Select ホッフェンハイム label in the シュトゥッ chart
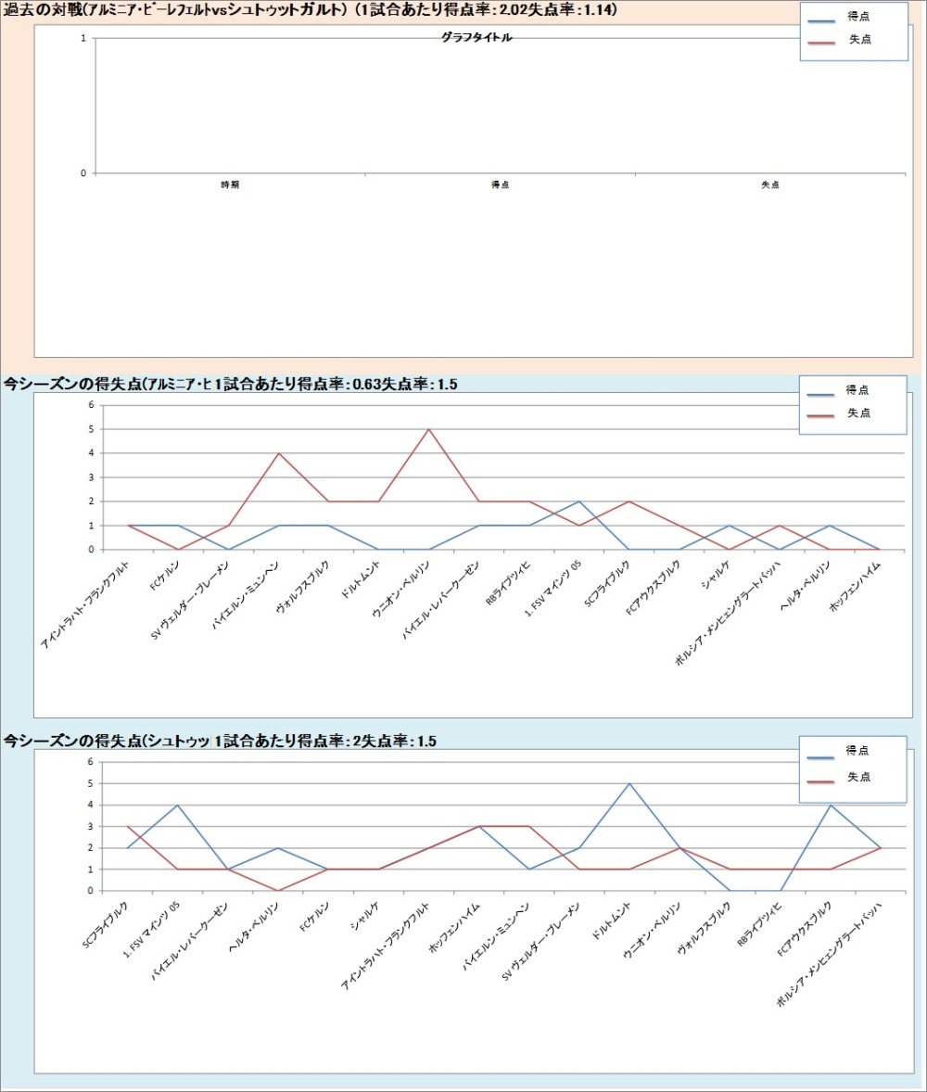Screen dimensions: 927x1092 tap(454, 927)
